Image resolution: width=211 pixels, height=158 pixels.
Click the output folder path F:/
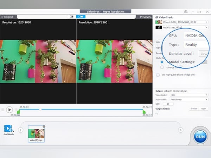[x=157, y=113]
